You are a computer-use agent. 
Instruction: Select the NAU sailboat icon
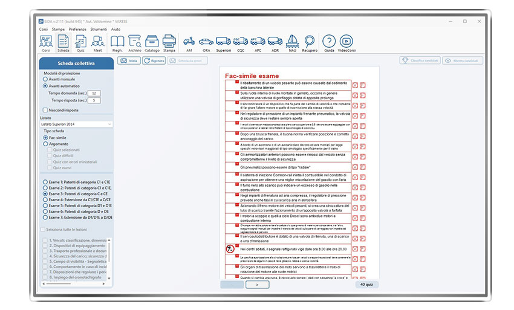click(x=293, y=43)
